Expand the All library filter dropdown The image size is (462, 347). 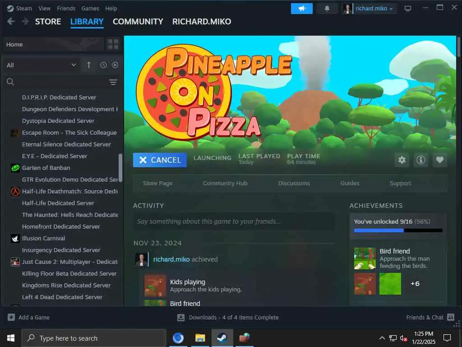click(41, 65)
